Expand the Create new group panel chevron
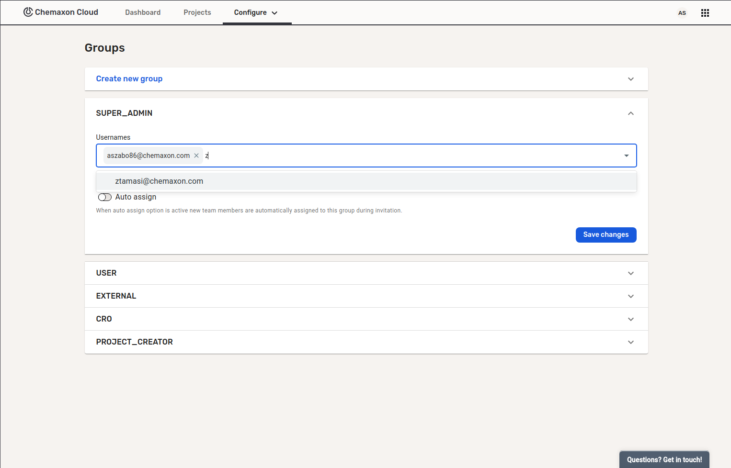This screenshot has width=731, height=468. [630, 79]
